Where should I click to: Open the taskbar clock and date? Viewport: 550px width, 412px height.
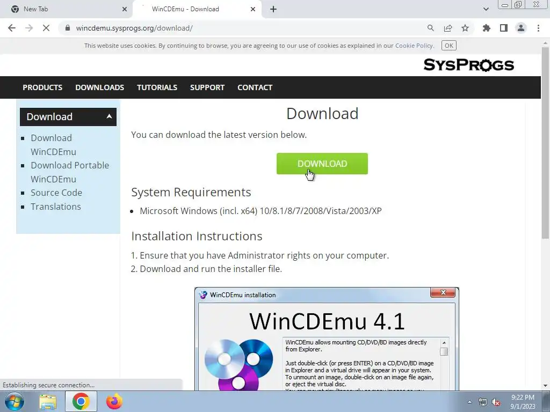coord(523,402)
